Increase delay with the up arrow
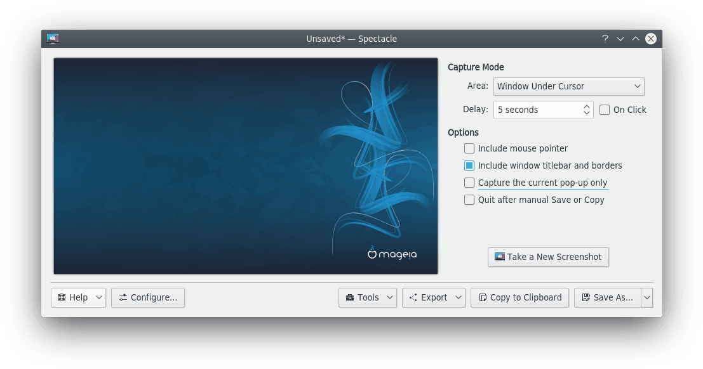 [x=586, y=107]
